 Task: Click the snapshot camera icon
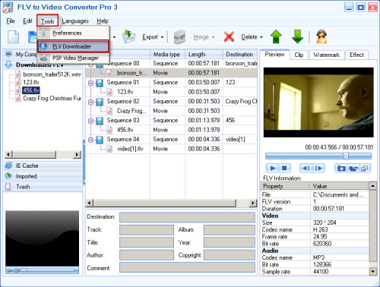341,169
